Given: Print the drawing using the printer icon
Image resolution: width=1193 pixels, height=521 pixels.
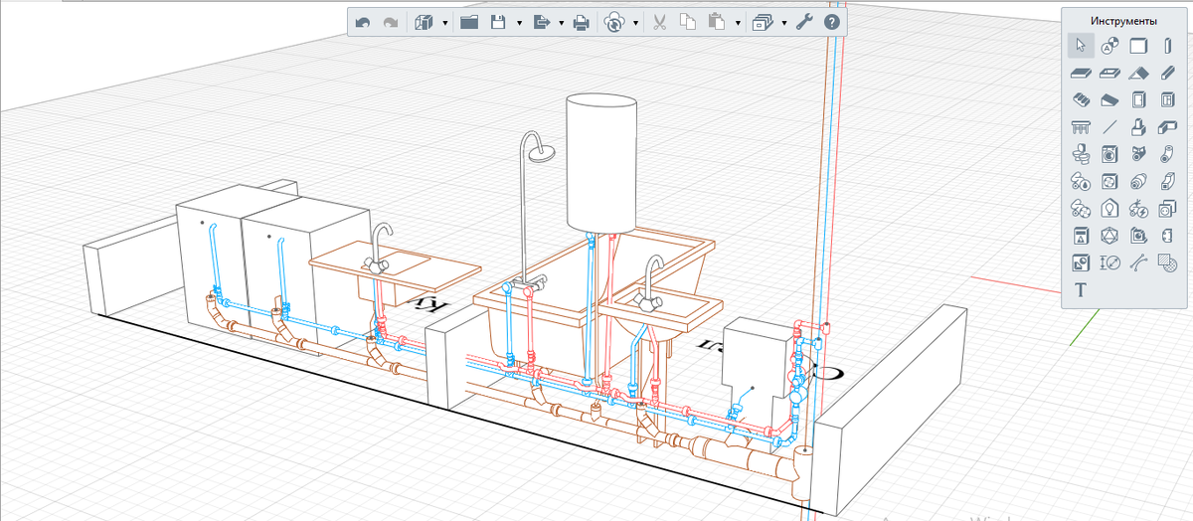Looking at the screenshot, I should (582, 22).
